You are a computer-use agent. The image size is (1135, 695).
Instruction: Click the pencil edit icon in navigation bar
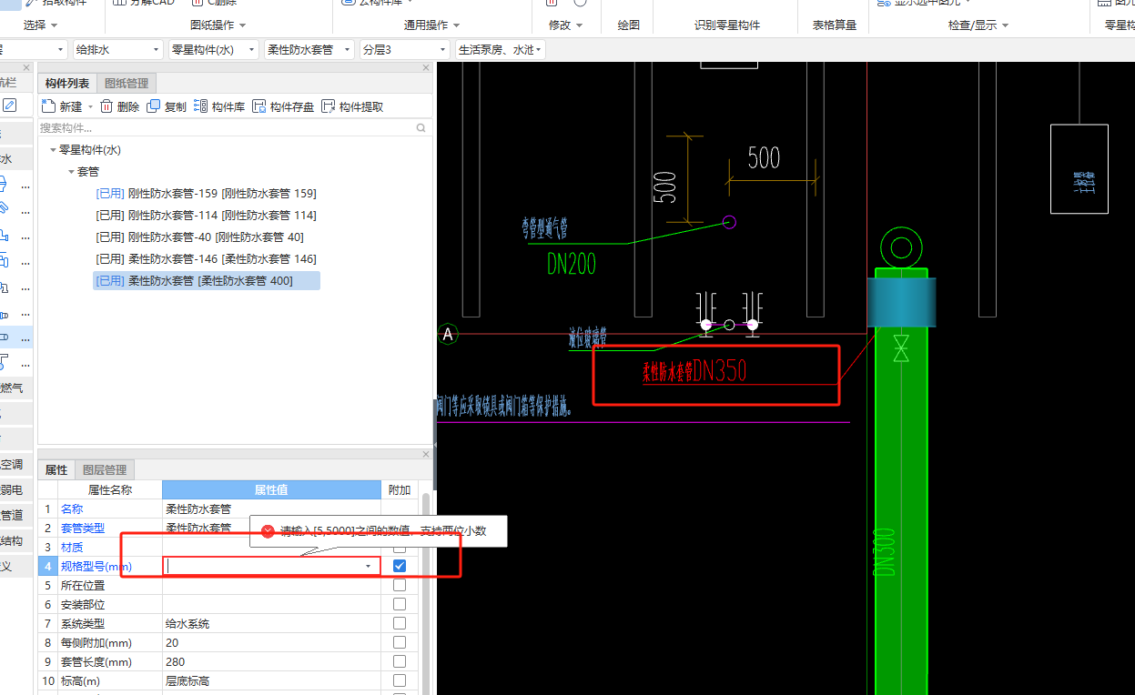(9, 106)
